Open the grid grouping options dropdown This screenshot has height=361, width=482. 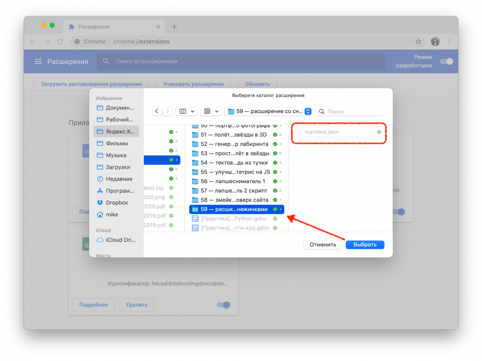pos(211,111)
